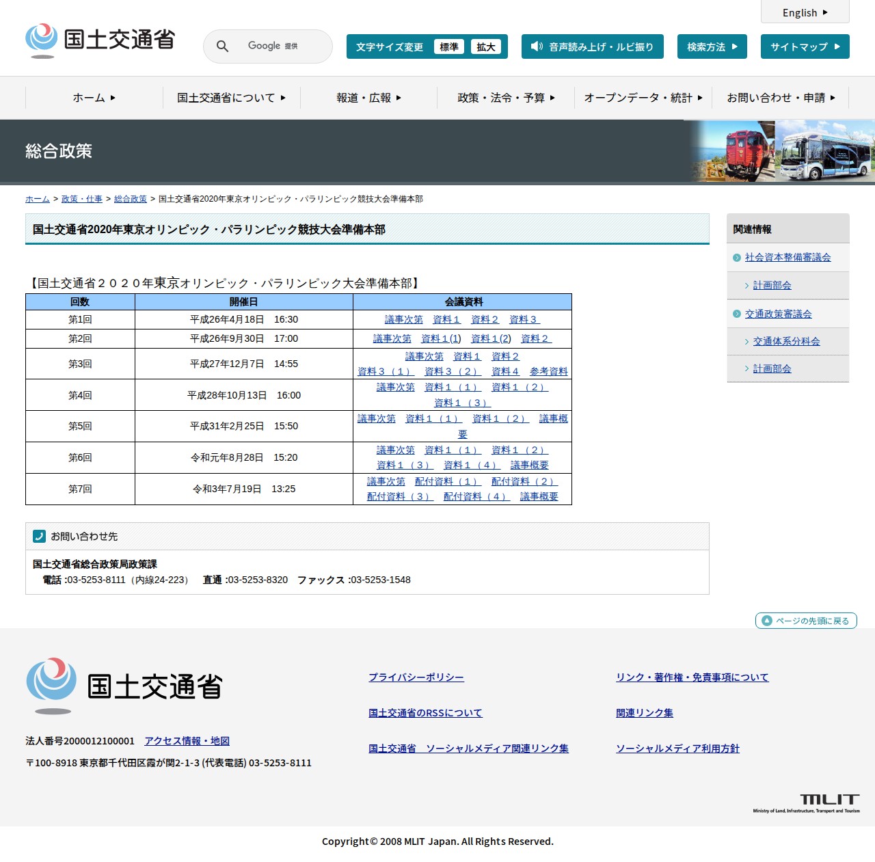Click the 政策・仕事 breadcrumb link
Viewport: 875px width, 862px height.
tap(82, 199)
